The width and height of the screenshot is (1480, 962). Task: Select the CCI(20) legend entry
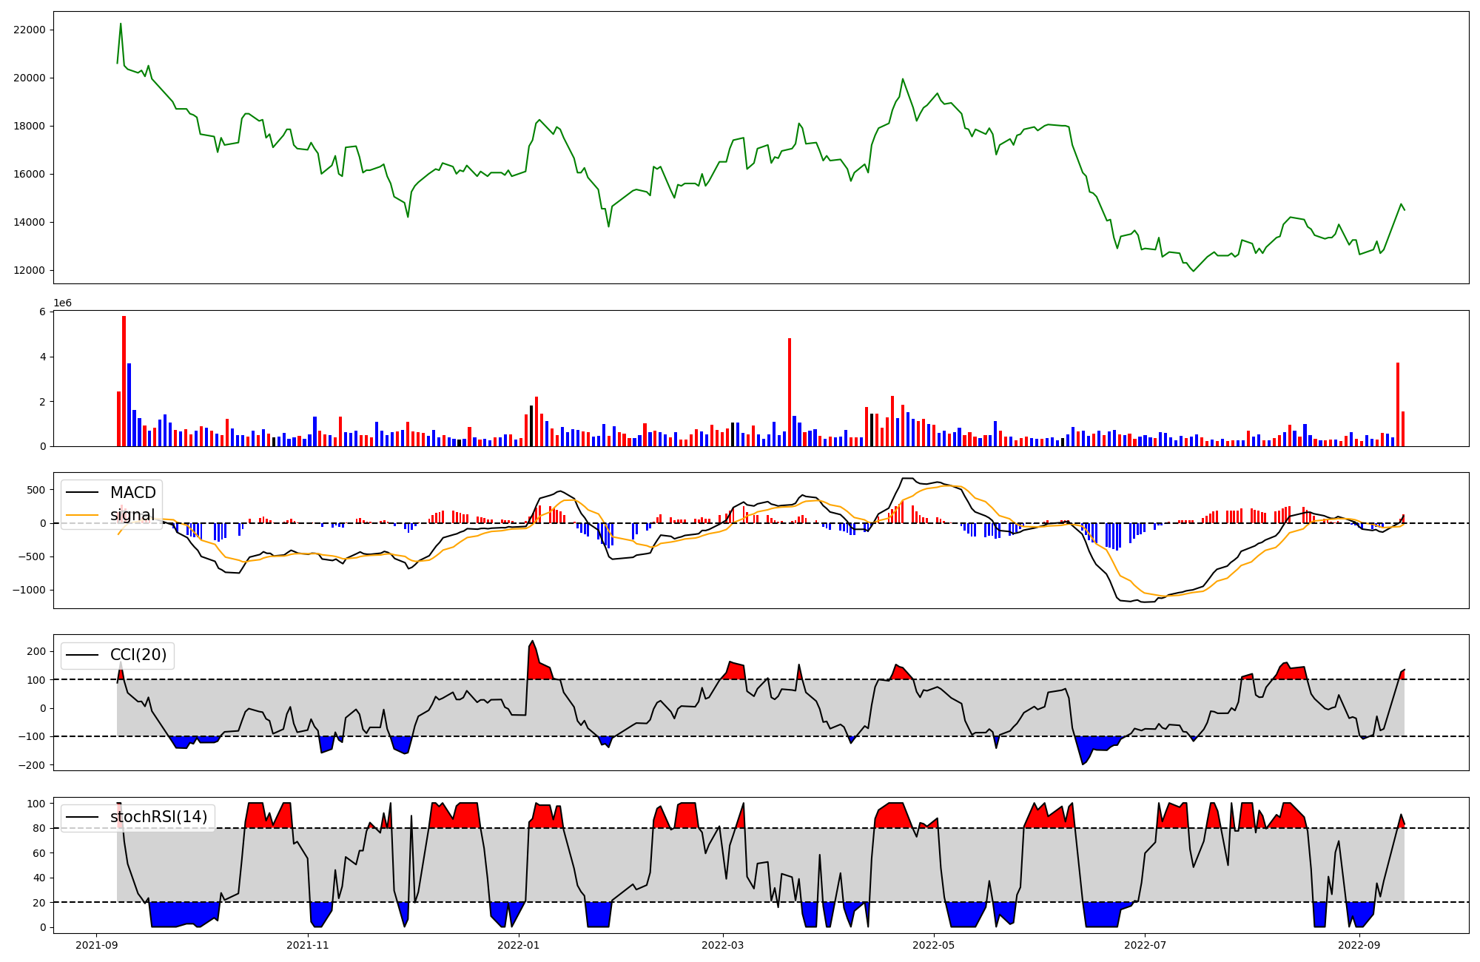pyautogui.click(x=138, y=655)
